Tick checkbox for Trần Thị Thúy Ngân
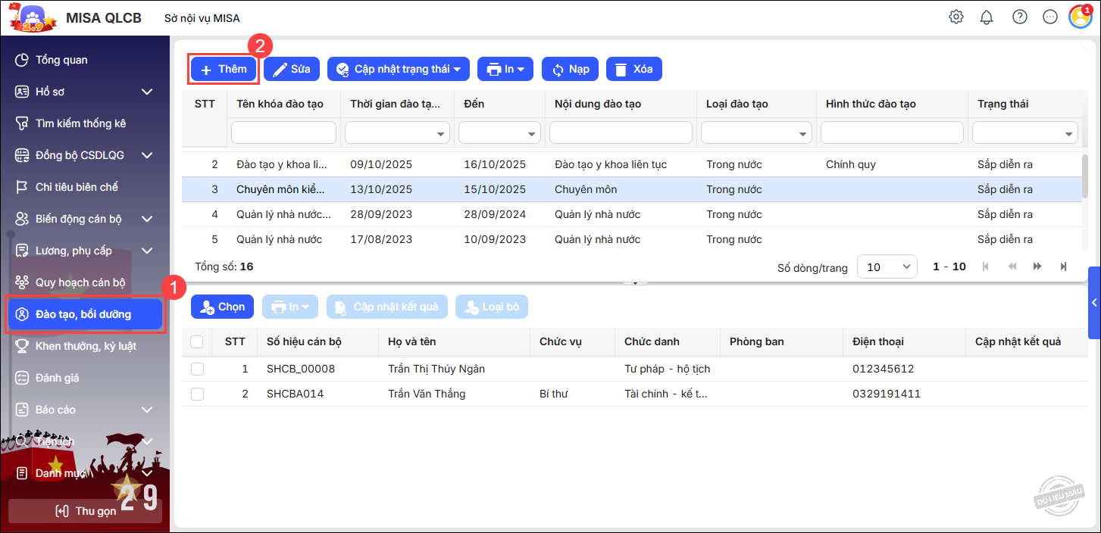This screenshot has height=533, width=1101. click(197, 369)
